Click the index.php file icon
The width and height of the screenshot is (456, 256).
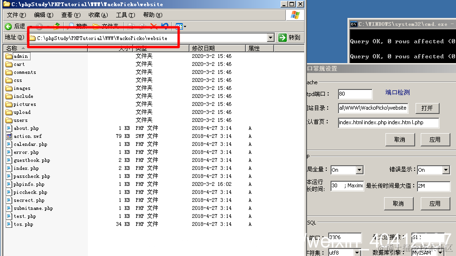click(x=9, y=168)
